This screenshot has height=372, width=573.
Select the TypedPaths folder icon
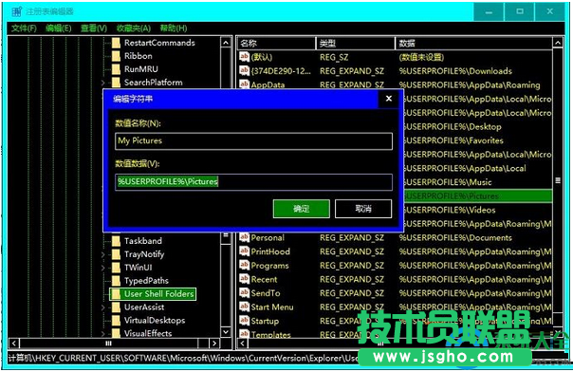point(116,281)
